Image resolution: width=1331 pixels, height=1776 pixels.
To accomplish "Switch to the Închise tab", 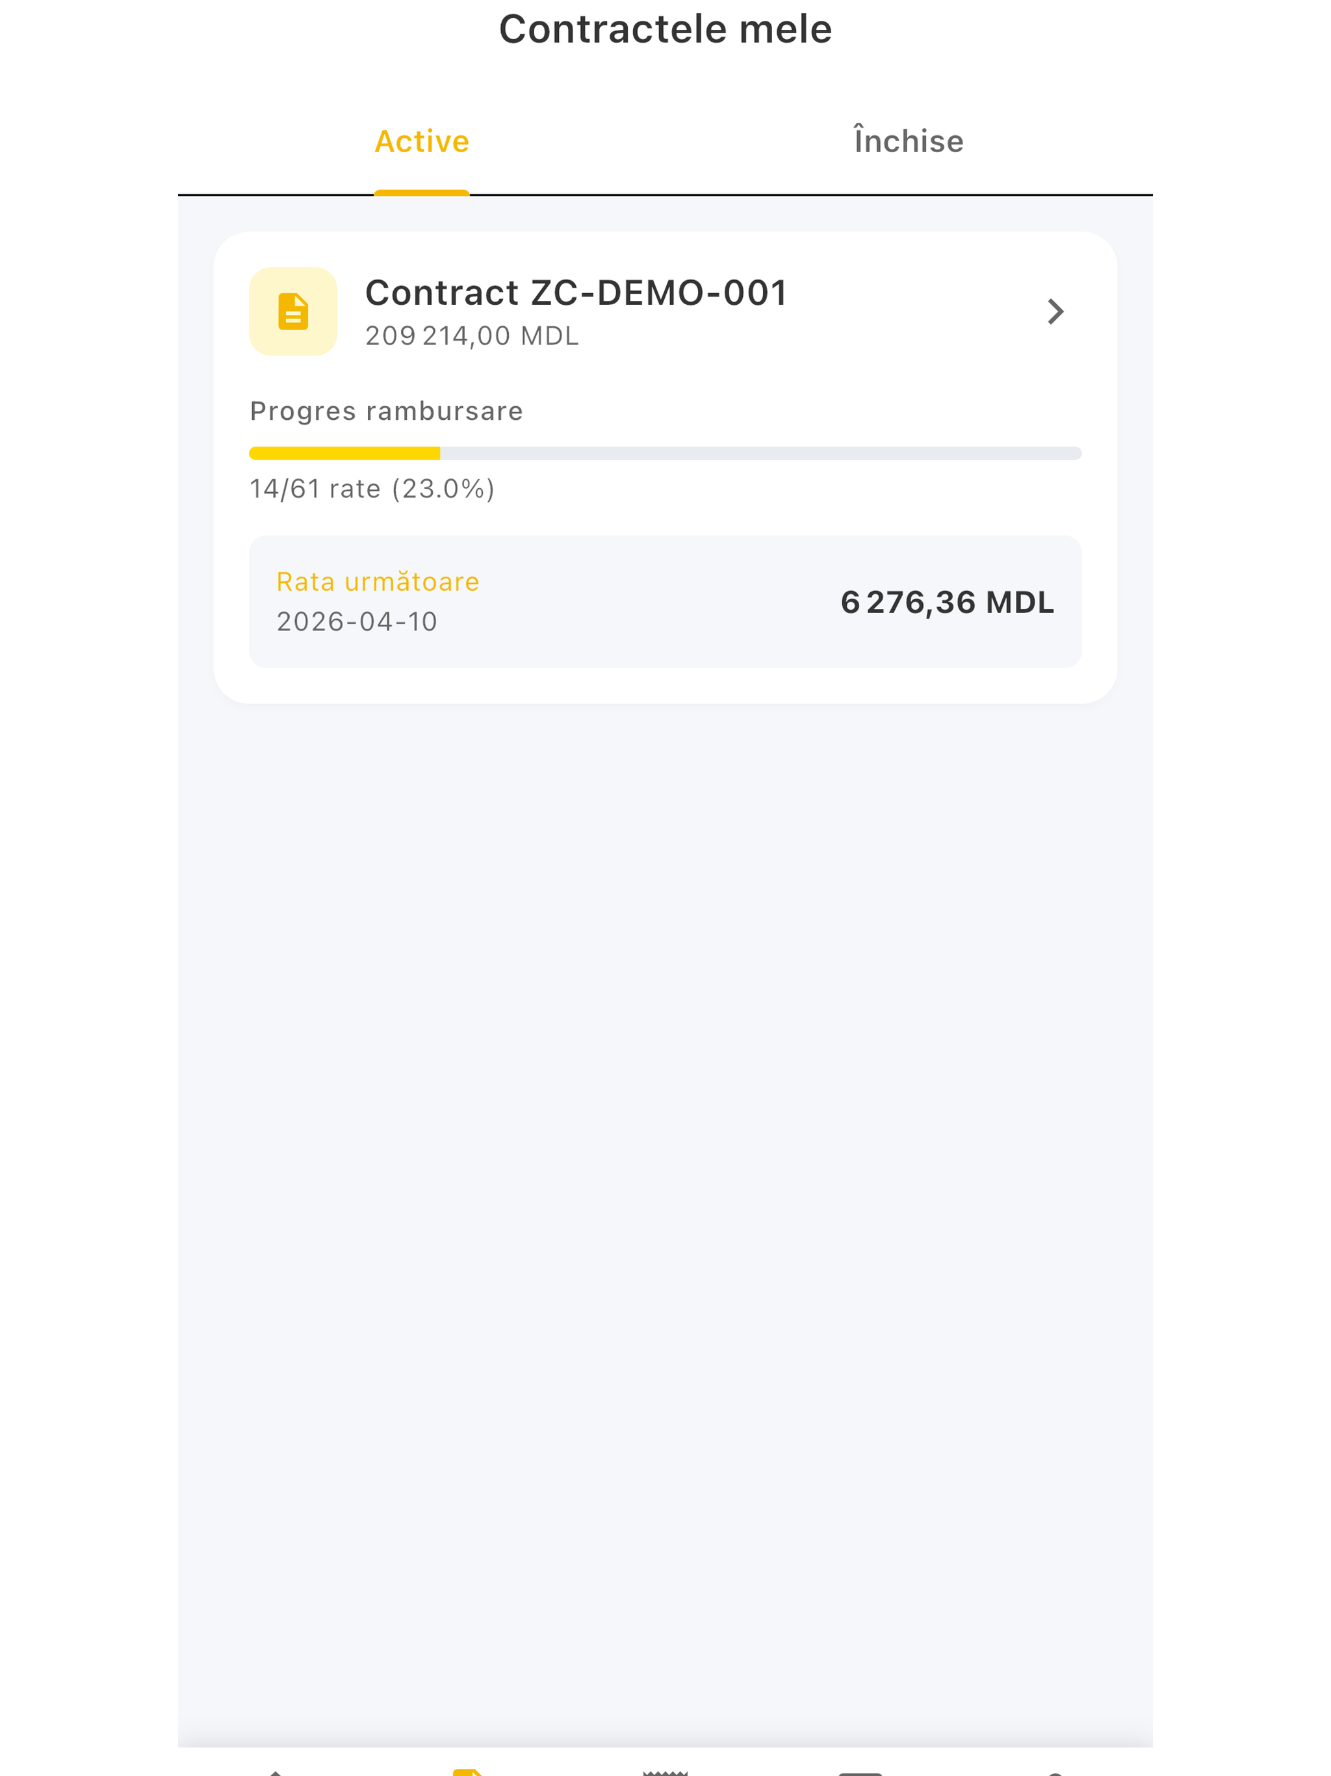I will (909, 140).
